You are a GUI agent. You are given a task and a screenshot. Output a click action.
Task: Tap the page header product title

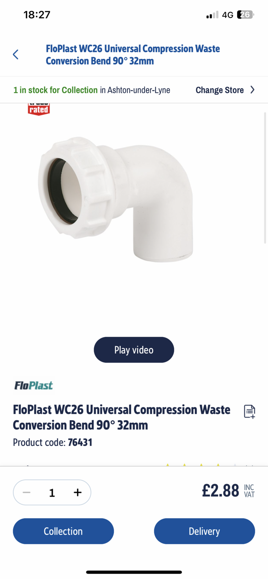coord(133,55)
